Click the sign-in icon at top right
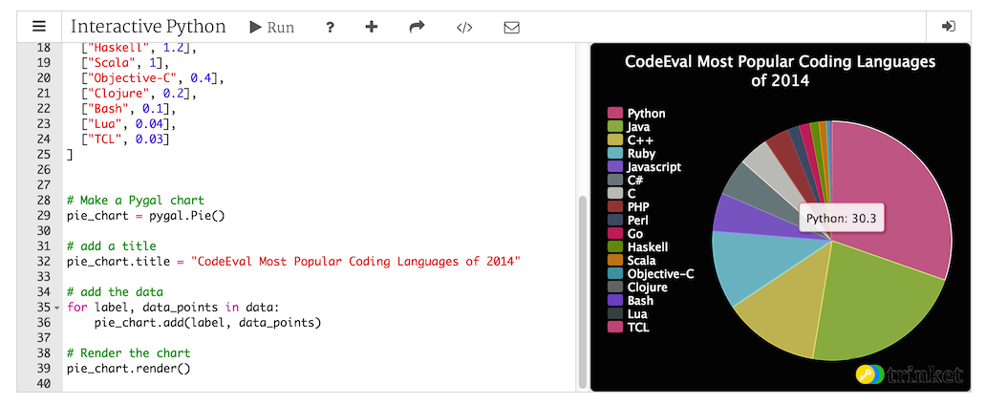This screenshot has width=986, height=405. (949, 27)
